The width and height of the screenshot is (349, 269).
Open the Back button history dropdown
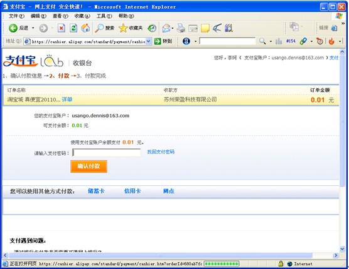click(33, 28)
